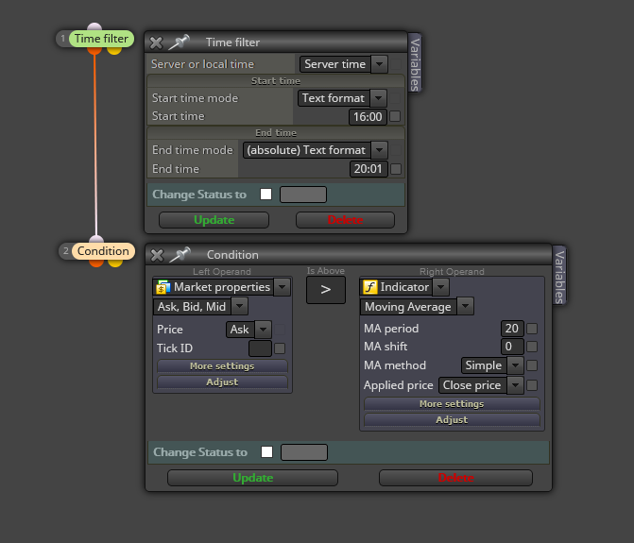Click the input connector atop Time filter node
The width and height of the screenshot is (634, 543).
[94, 26]
